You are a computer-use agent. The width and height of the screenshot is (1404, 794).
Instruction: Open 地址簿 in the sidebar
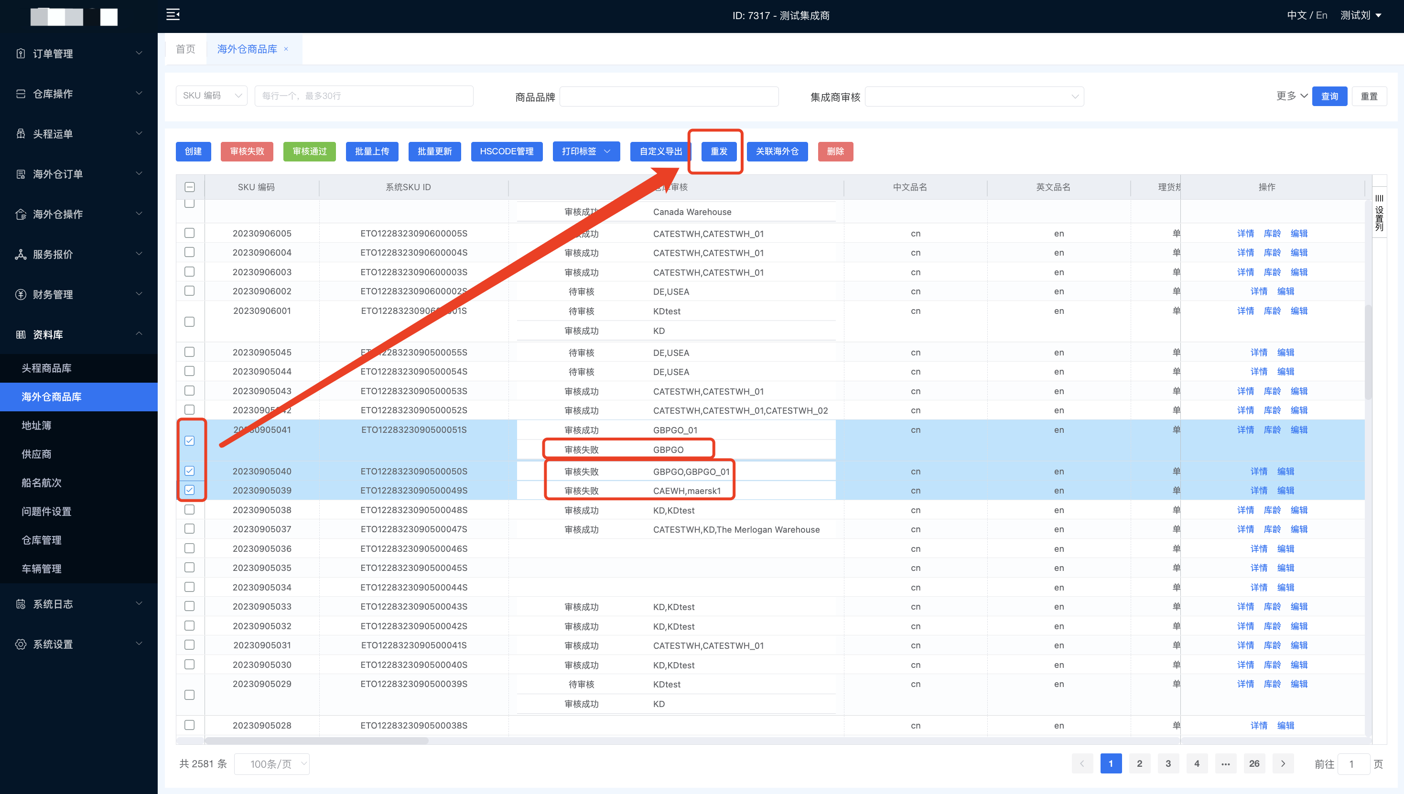pos(78,425)
